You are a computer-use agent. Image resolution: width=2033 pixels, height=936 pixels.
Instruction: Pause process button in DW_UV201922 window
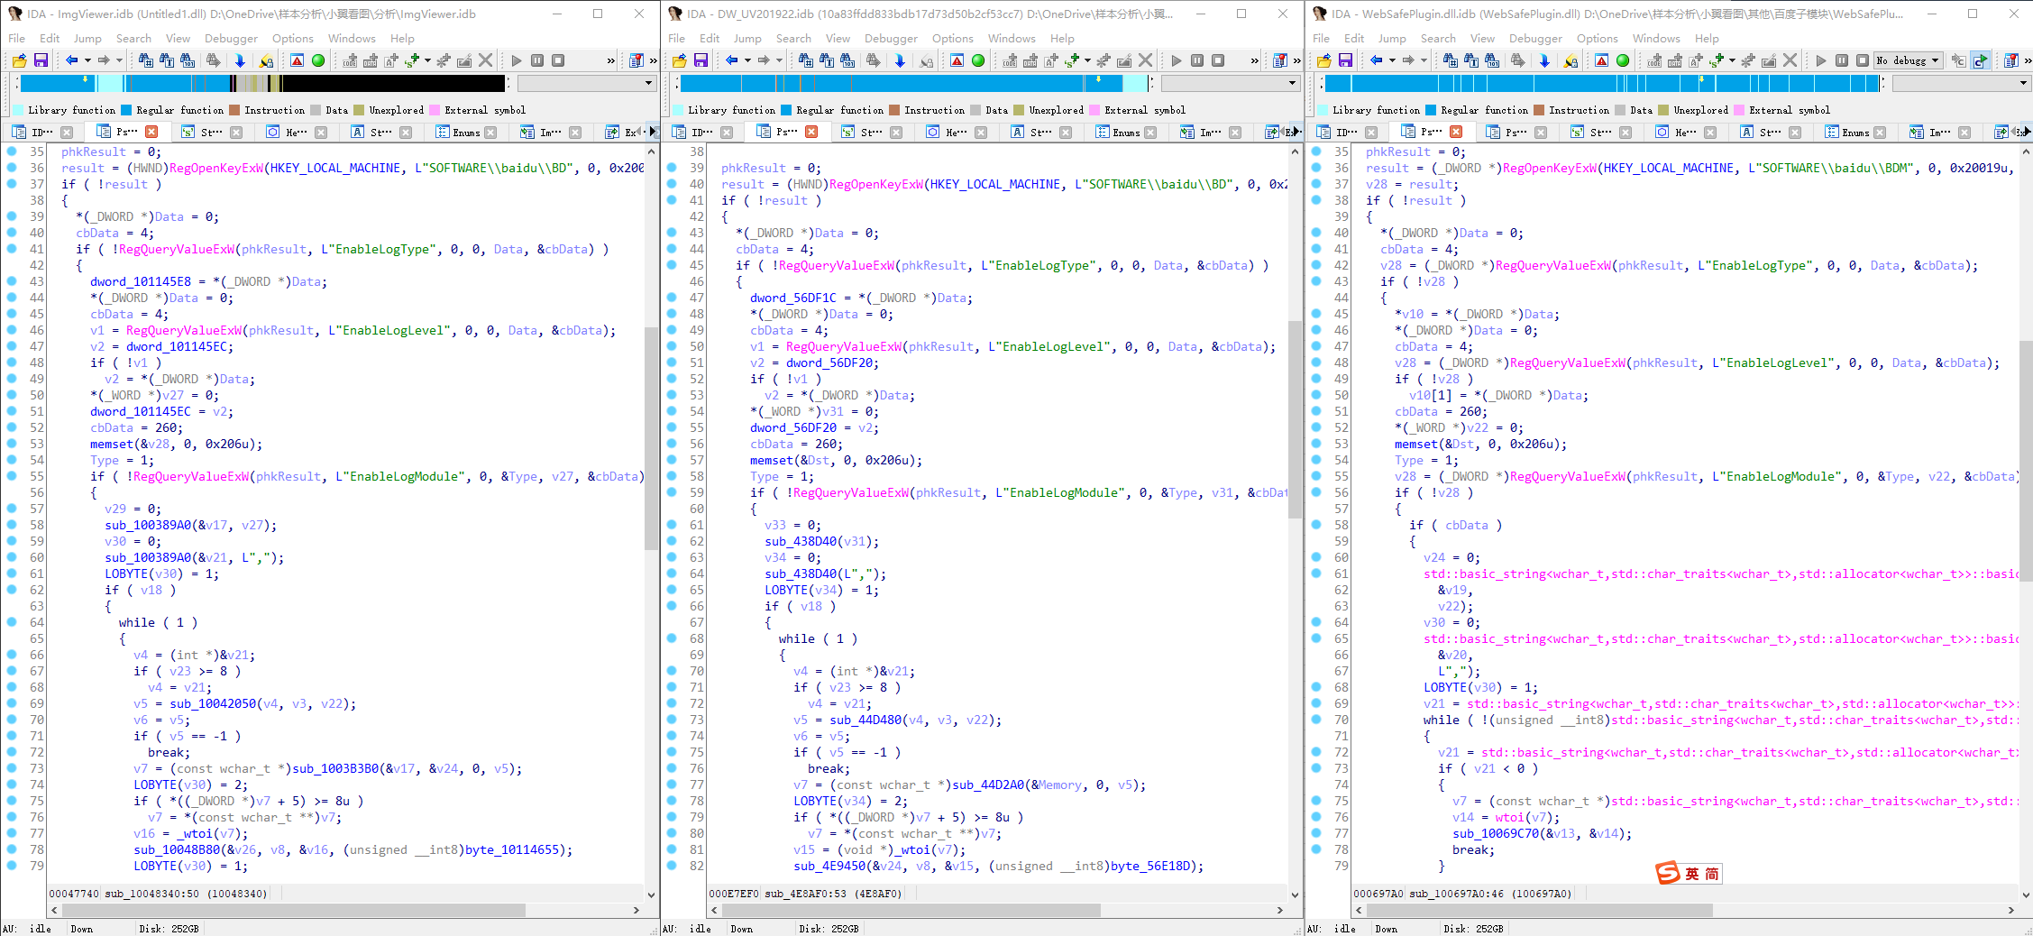coord(1197,60)
